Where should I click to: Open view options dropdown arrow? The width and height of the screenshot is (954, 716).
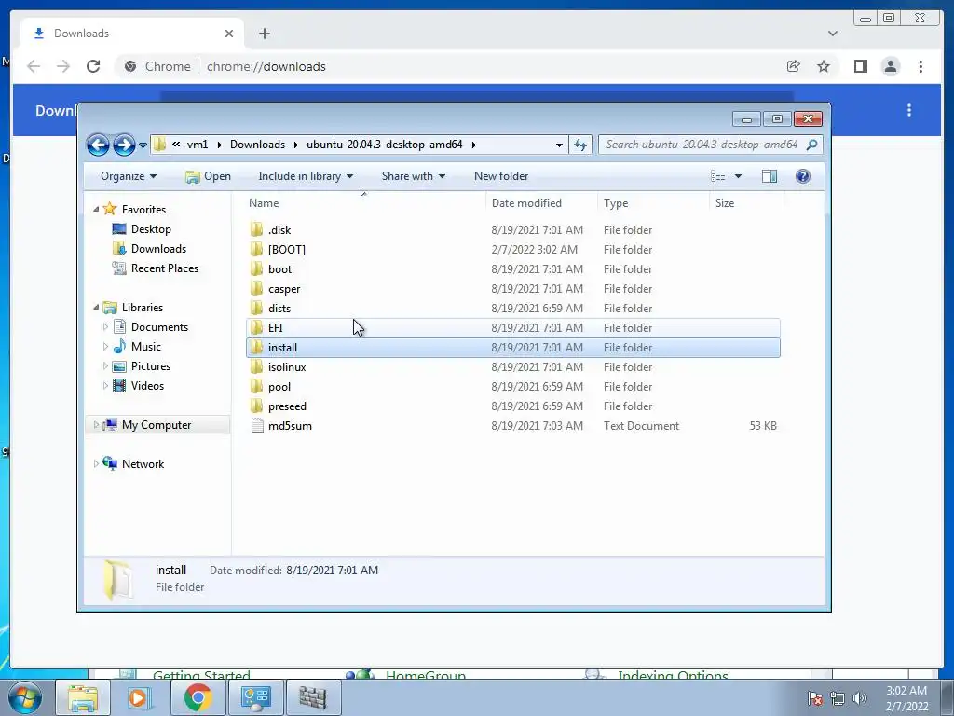click(738, 176)
